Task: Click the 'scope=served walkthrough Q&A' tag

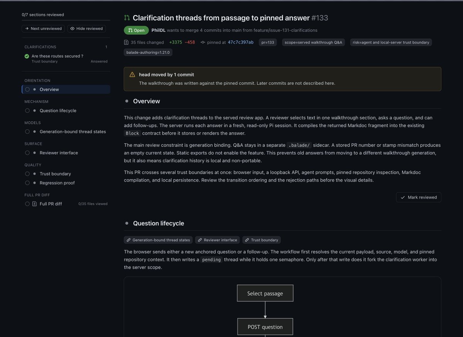Action: click(x=314, y=42)
